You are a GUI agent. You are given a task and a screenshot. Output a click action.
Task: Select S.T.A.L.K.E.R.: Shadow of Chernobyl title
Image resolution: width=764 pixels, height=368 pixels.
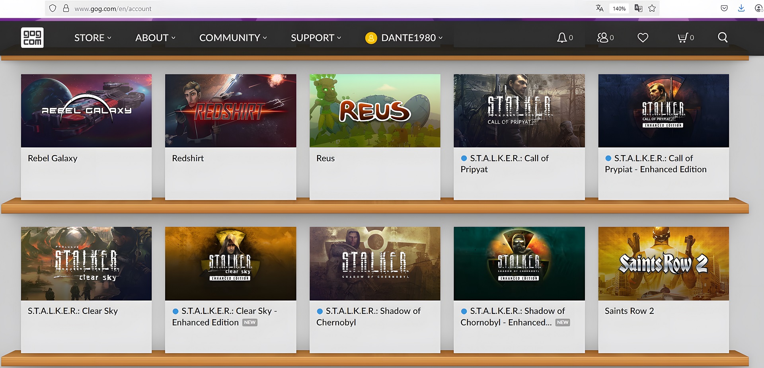point(368,317)
